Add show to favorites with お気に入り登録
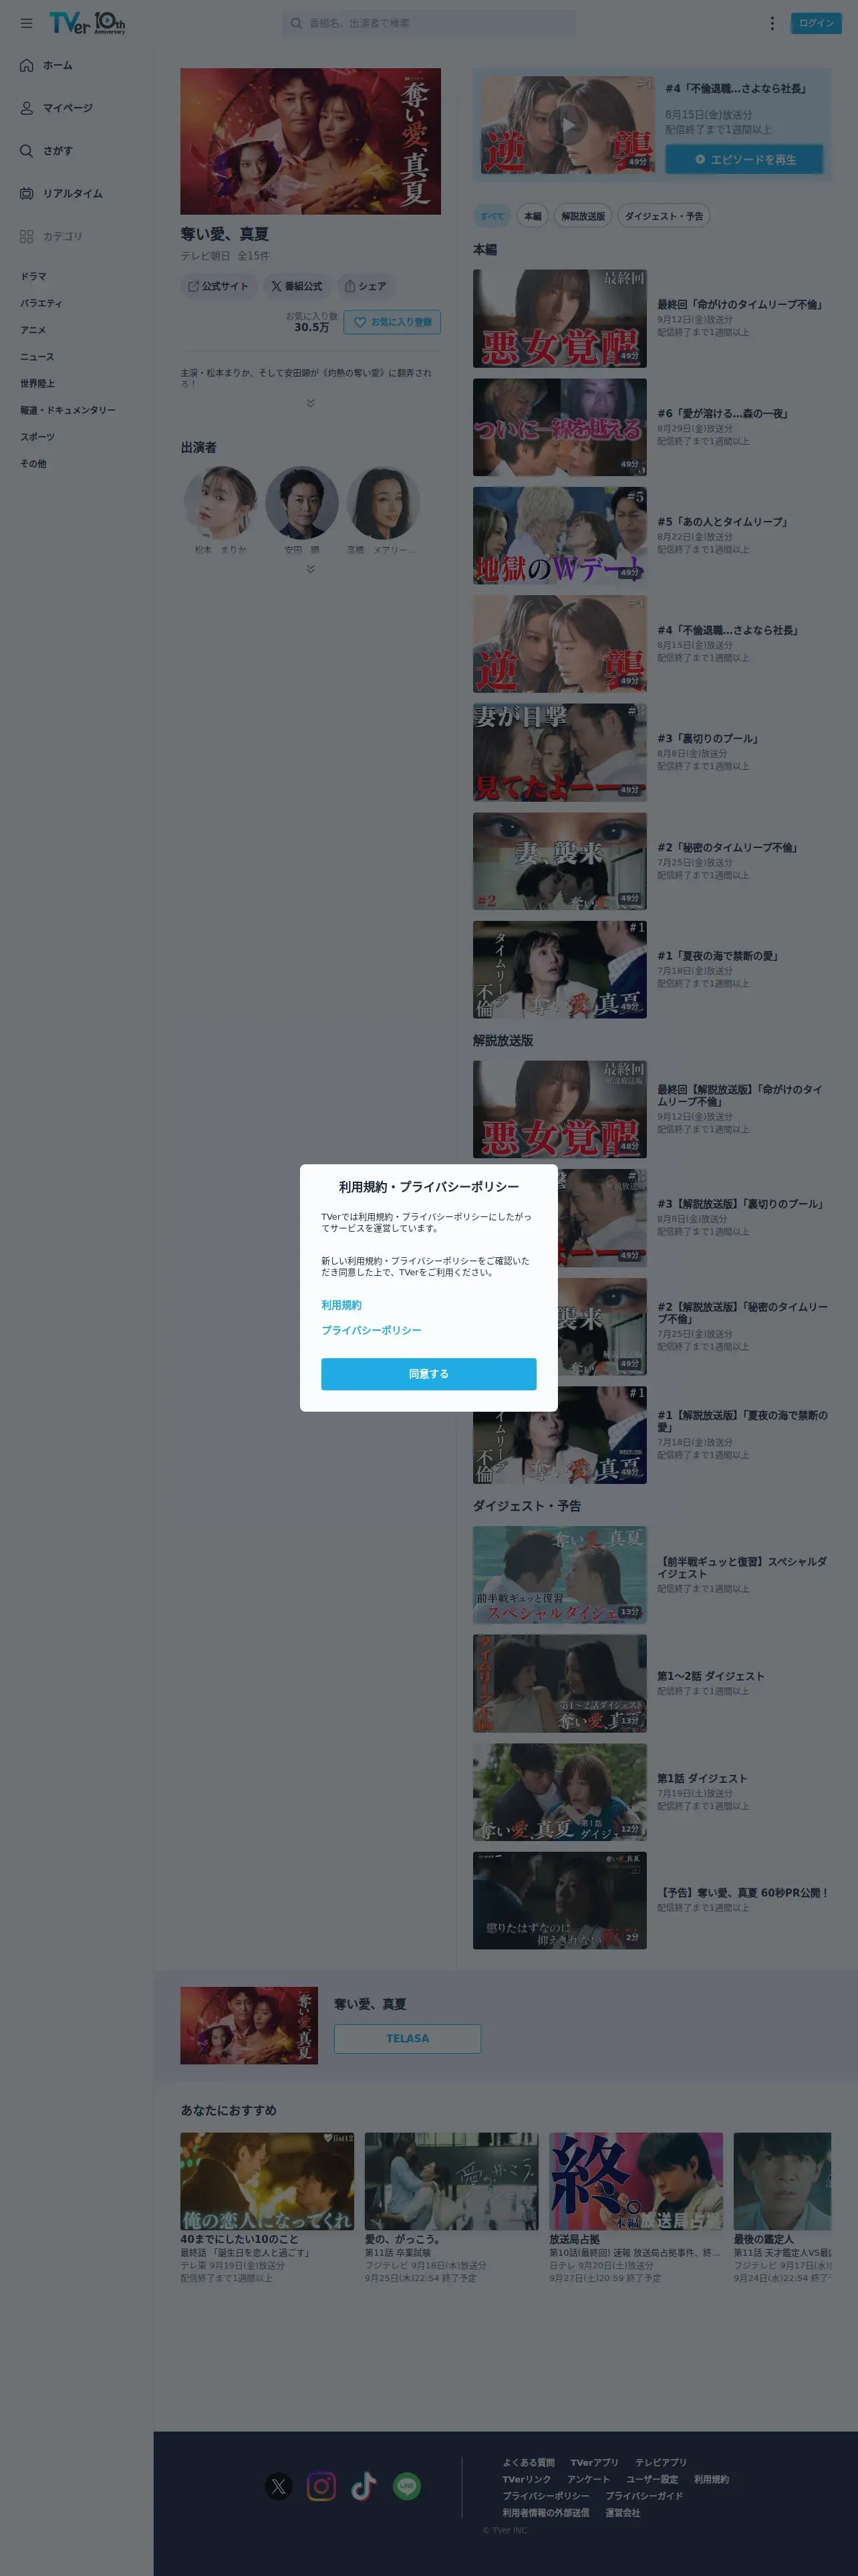 pos(392,322)
